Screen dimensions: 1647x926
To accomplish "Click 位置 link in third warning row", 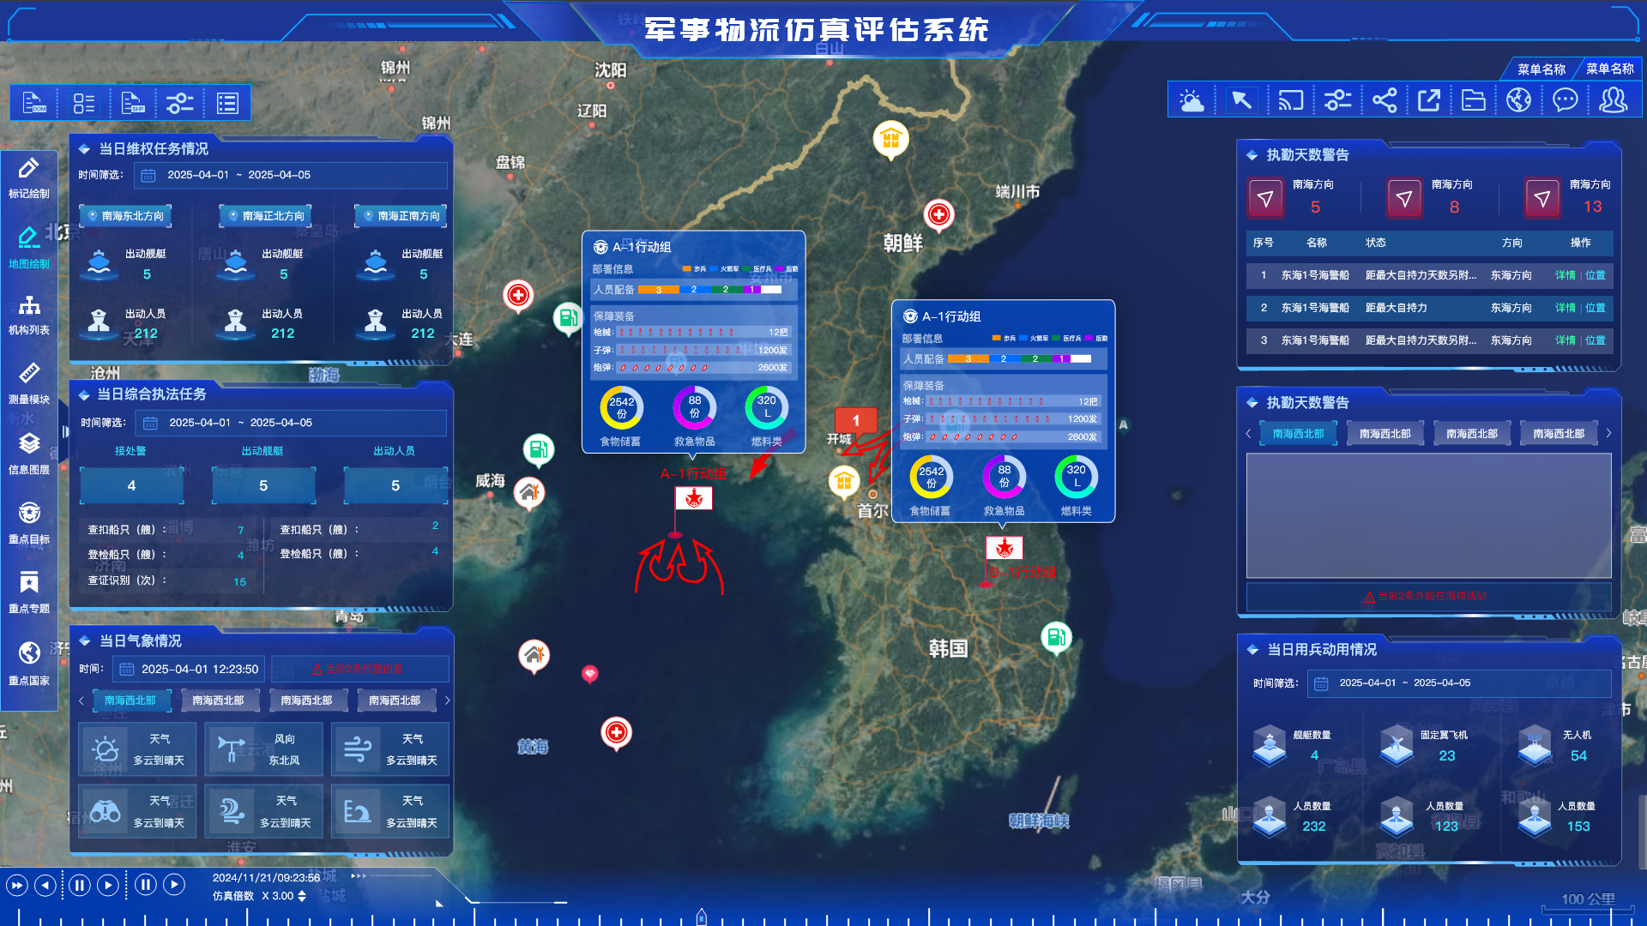I will pos(1596,340).
